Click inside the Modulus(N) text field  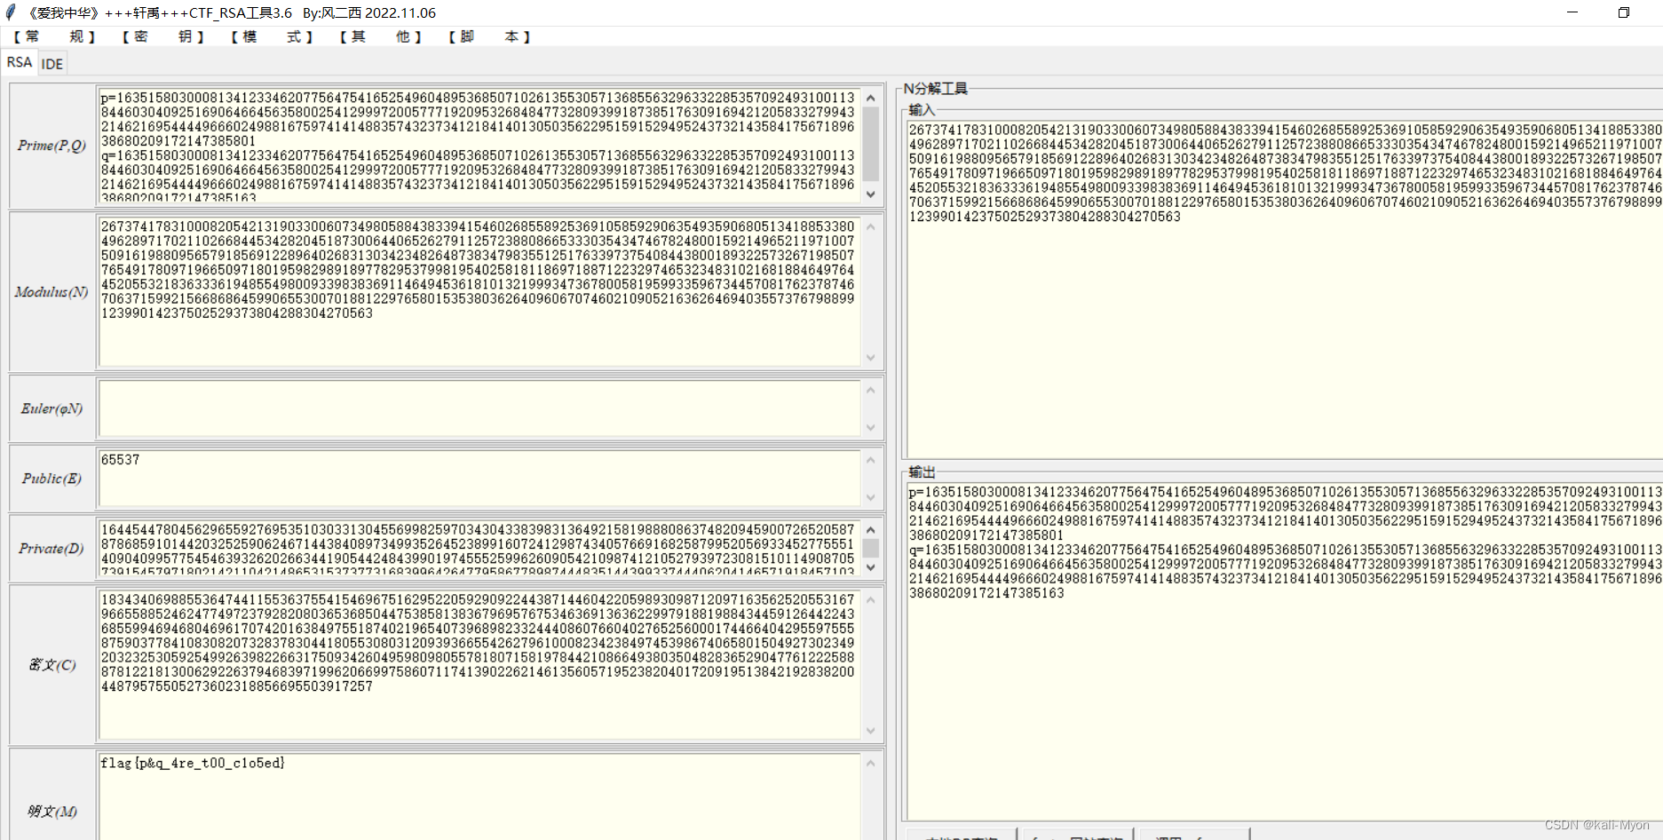pos(479,291)
